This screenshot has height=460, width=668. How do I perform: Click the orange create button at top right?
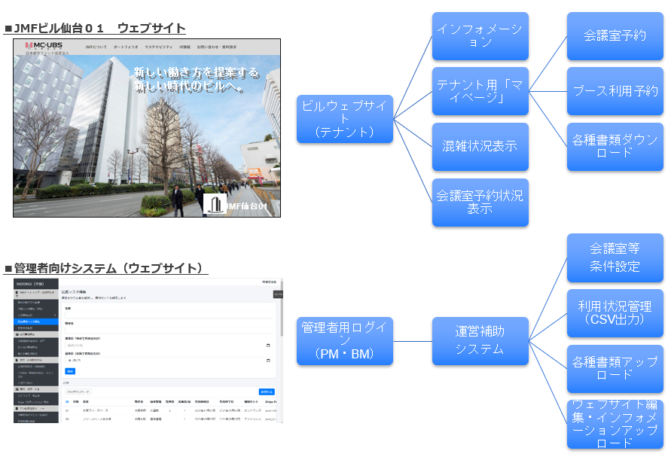click(266, 392)
